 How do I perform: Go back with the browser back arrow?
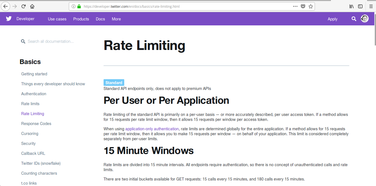tap(6, 6)
